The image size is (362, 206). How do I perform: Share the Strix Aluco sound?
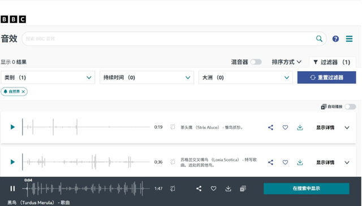[270, 128]
